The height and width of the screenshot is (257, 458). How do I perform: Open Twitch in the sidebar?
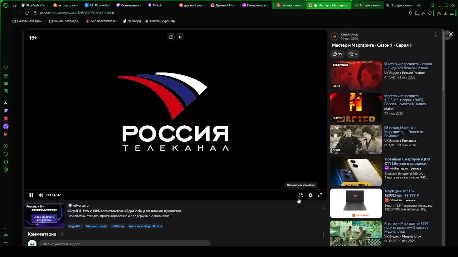[6, 111]
